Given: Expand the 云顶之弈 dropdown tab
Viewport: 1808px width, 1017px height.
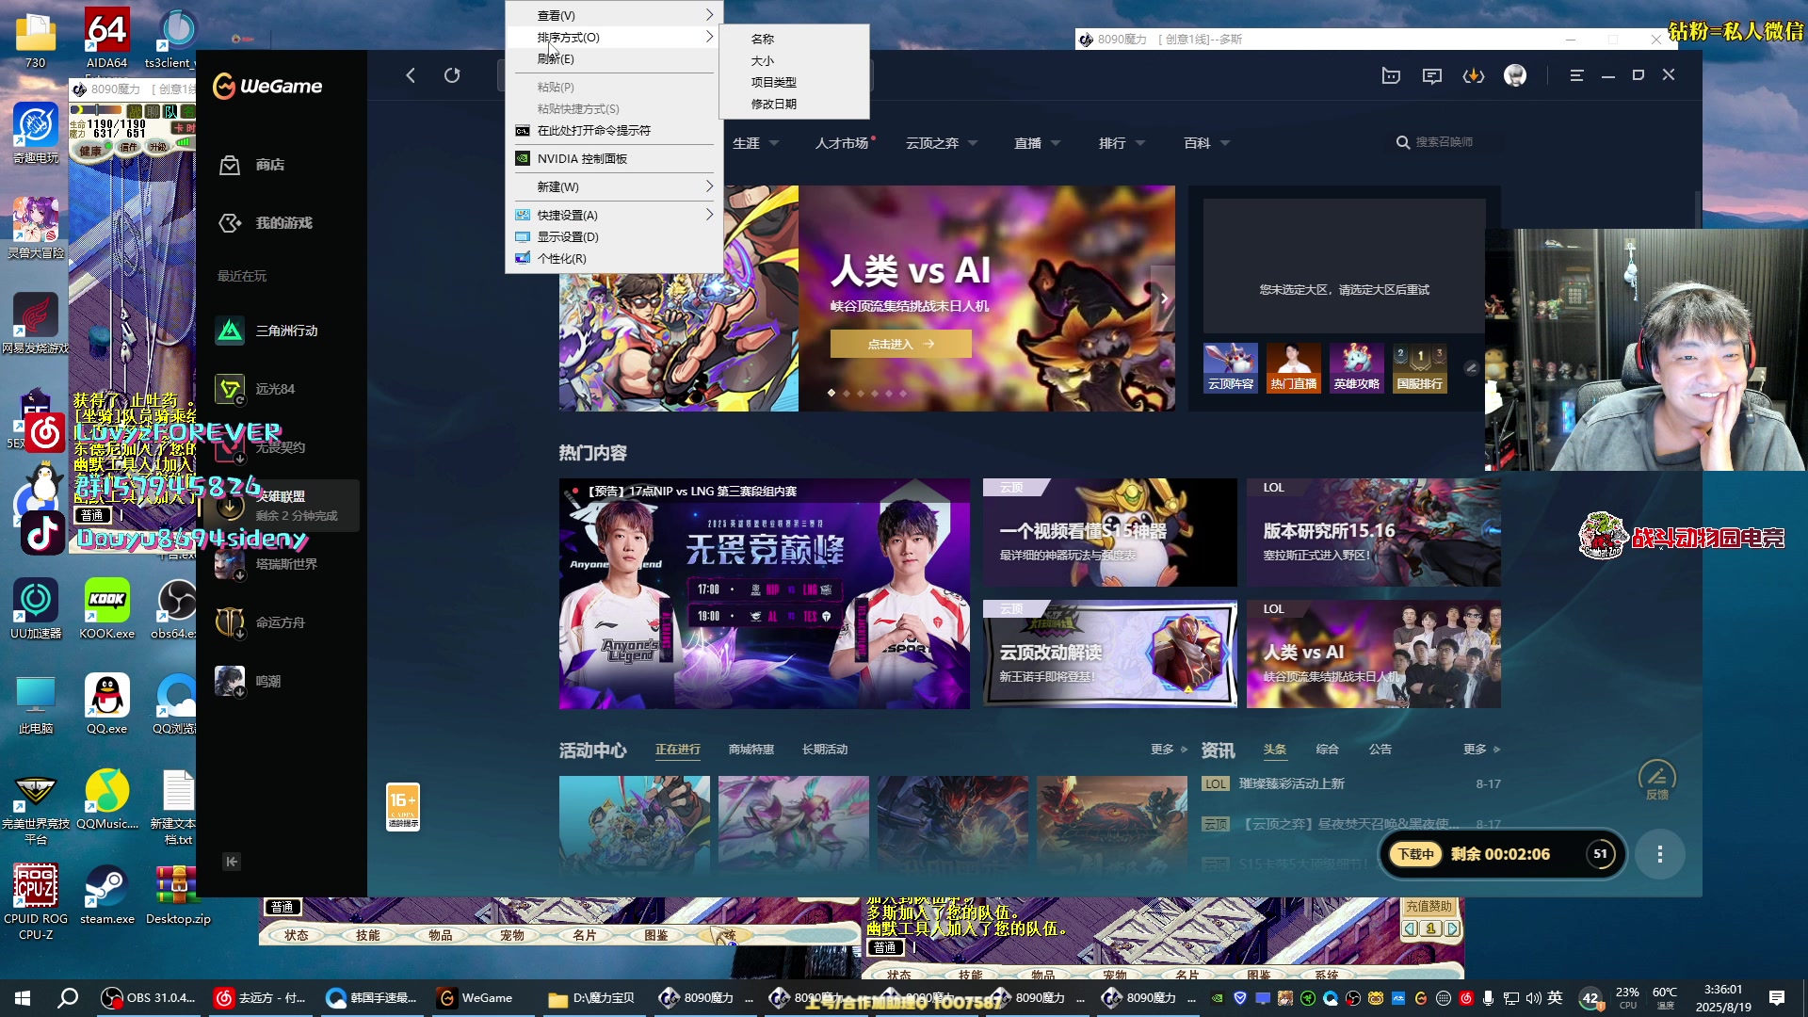Looking at the screenshot, I should [942, 143].
